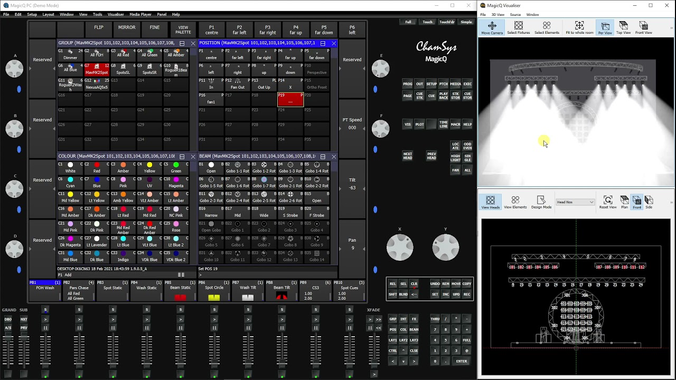This screenshot has width=676, height=380.
Task: Click the PATCH button
Action: 444,84
